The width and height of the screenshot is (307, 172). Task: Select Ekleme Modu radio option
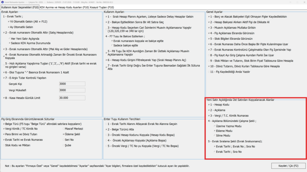pos(215,131)
